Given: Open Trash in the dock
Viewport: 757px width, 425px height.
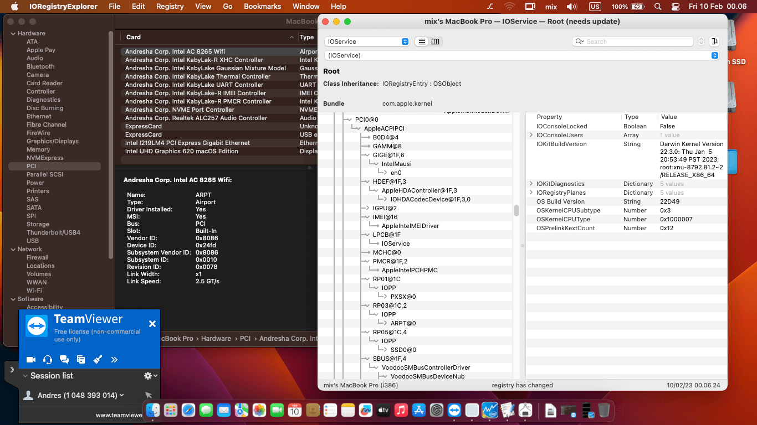Looking at the screenshot, I should [604, 410].
